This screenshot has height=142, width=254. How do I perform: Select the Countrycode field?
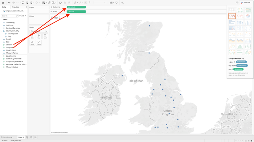click(13, 34)
